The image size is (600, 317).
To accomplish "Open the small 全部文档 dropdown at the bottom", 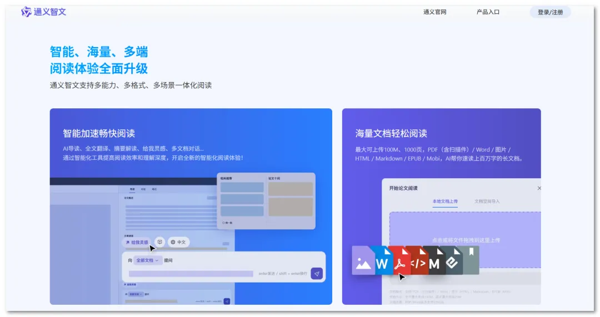I will (136, 294).
